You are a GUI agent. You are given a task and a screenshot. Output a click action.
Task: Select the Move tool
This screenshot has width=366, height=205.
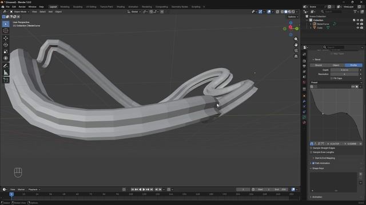(x=6, y=38)
